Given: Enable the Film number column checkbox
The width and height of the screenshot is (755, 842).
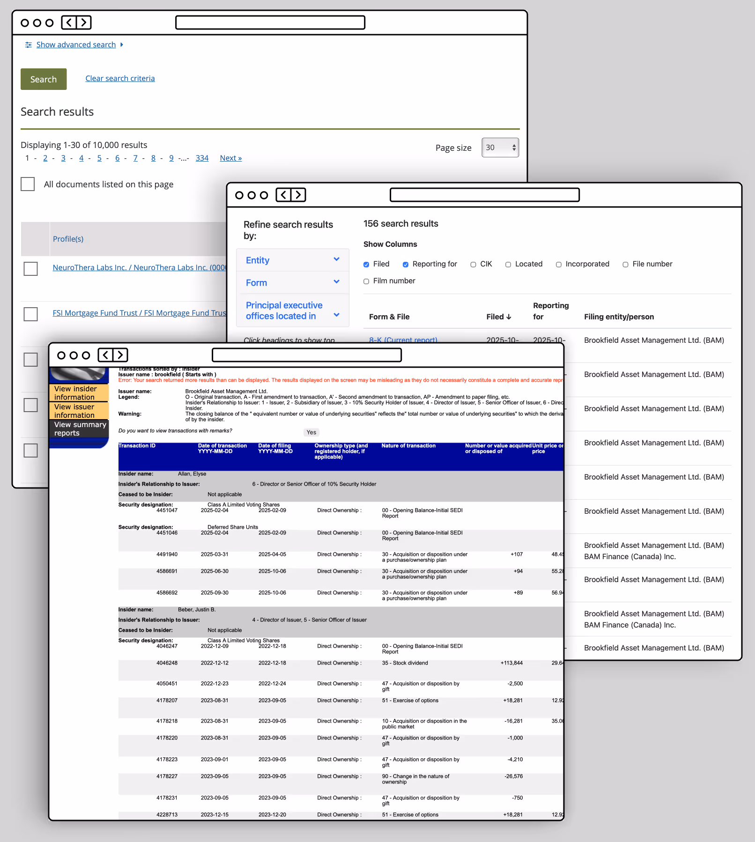Looking at the screenshot, I should [366, 281].
